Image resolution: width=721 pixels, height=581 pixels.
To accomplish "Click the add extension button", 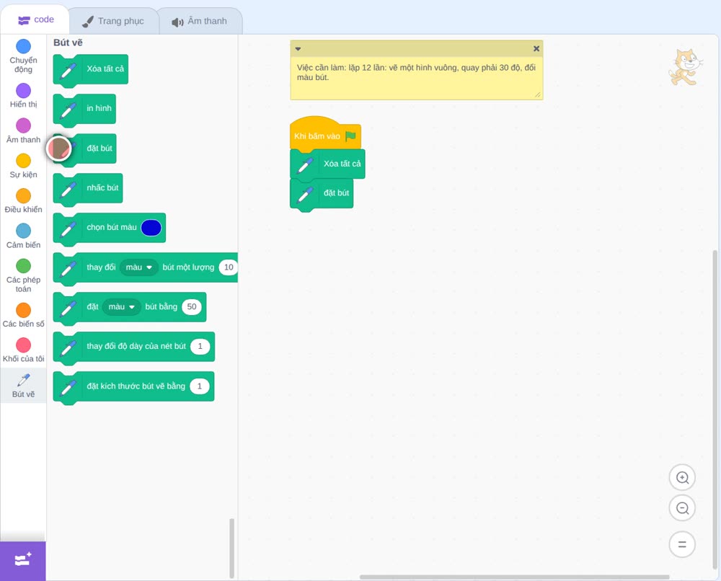I will coord(23,561).
